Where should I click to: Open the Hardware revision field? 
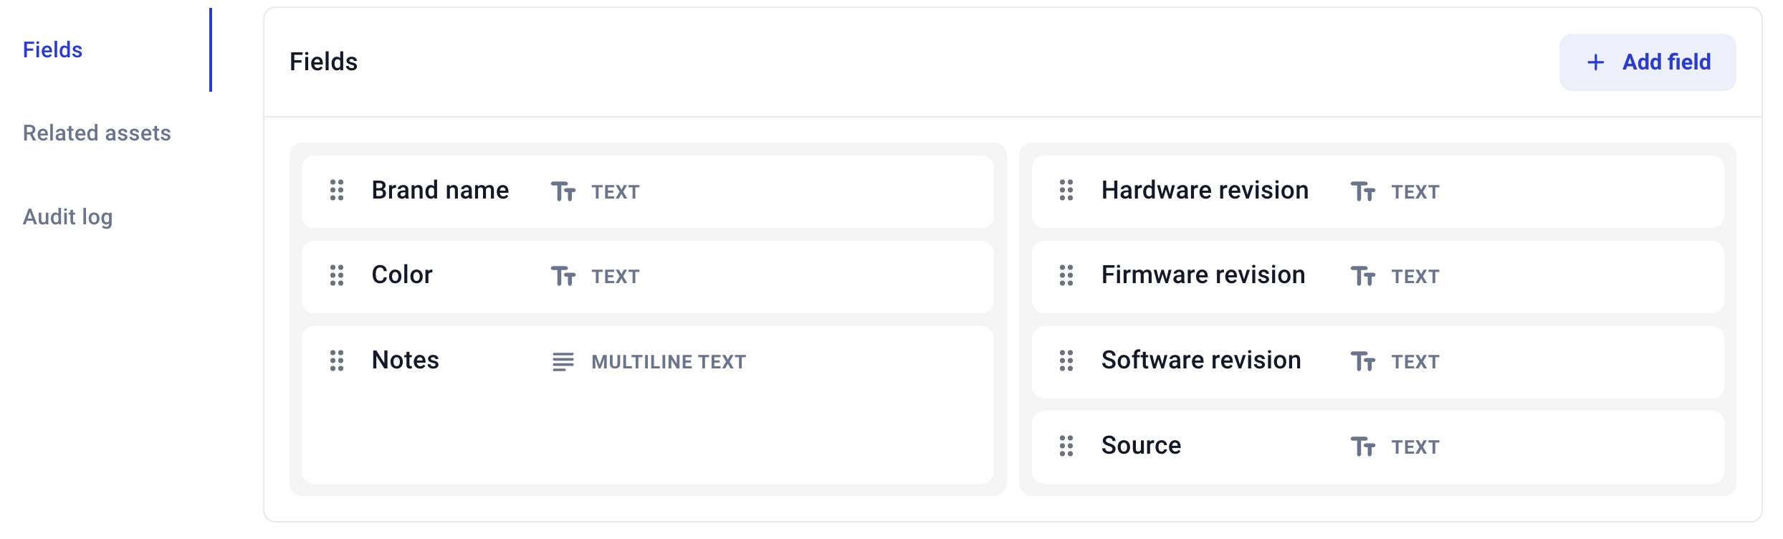click(1205, 191)
